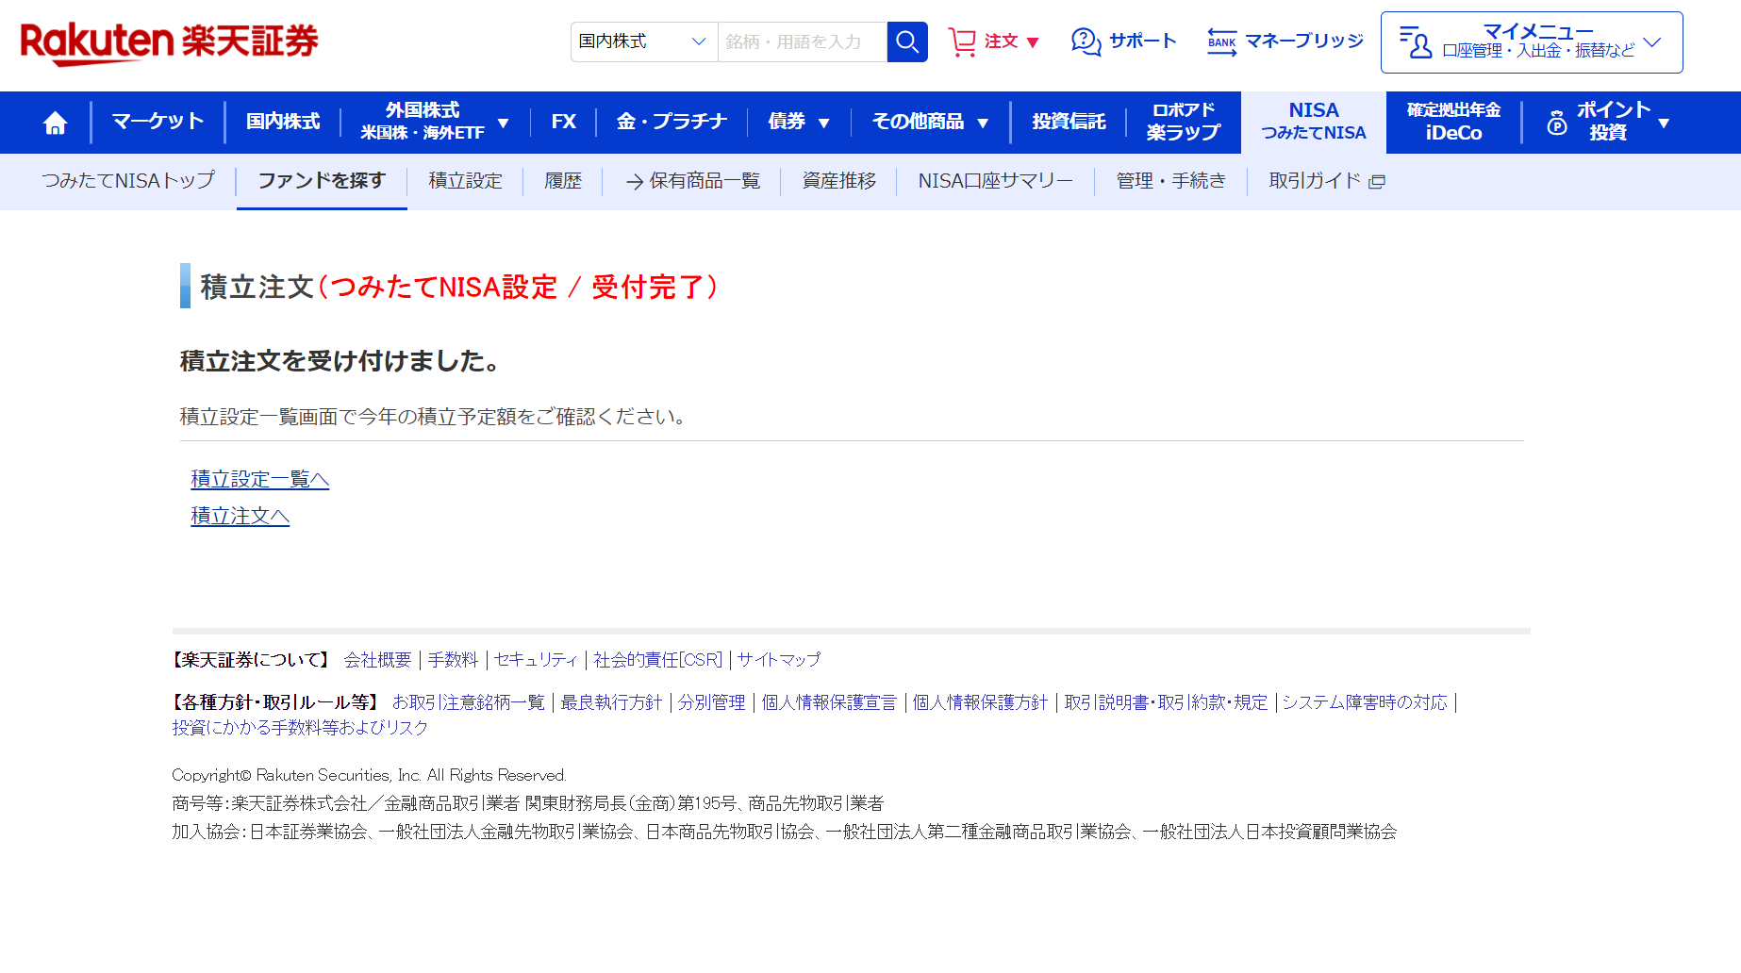
Task: Click the マネーブリッジ bank icon
Action: [x=1222, y=41]
